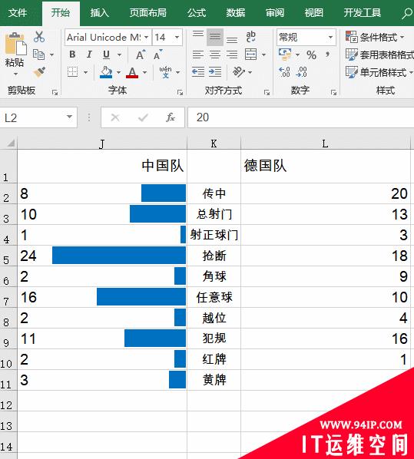This screenshot has height=459, width=414.
Task: Toggle Bold formatting
Action: 72,54
